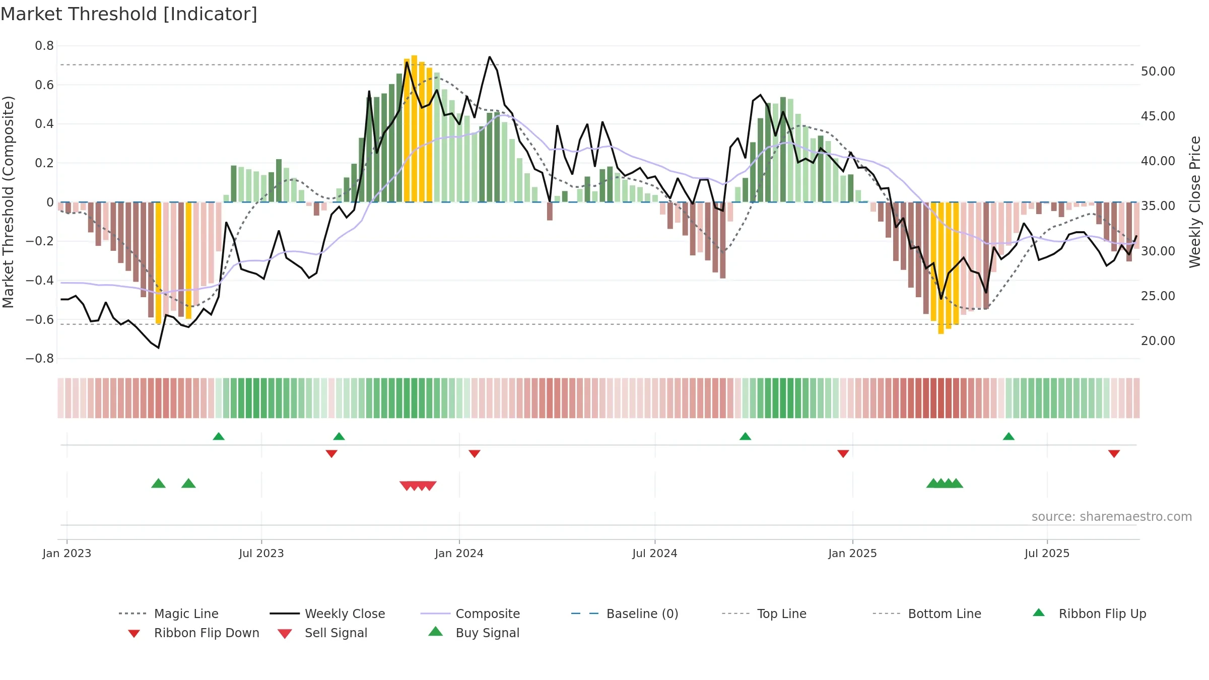Image resolution: width=1209 pixels, height=680 pixels.
Task: Click the Jan 2024 x-axis label
Action: pyautogui.click(x=459, y=554)
